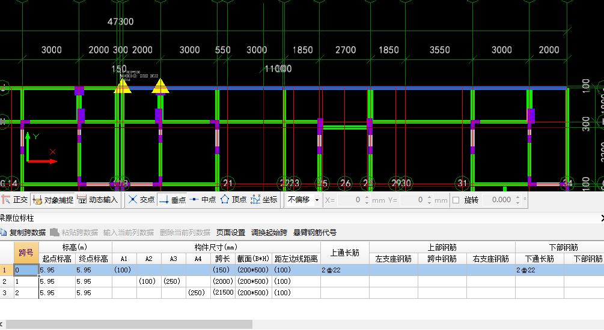The height and width of the screenshot is (330, 604).
Task: Click the right yellow triangle support marker
Action: tap(160, 86)
